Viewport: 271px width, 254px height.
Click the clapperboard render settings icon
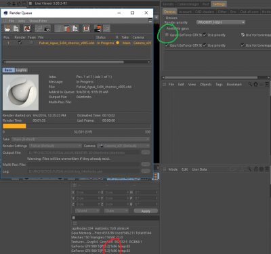[x=47, y=28]
